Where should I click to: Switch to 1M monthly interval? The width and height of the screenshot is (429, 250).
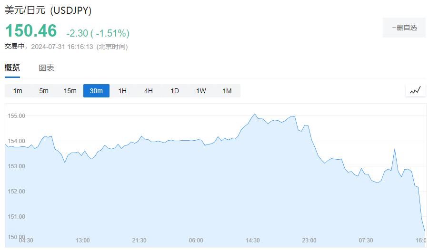[227, 91]
